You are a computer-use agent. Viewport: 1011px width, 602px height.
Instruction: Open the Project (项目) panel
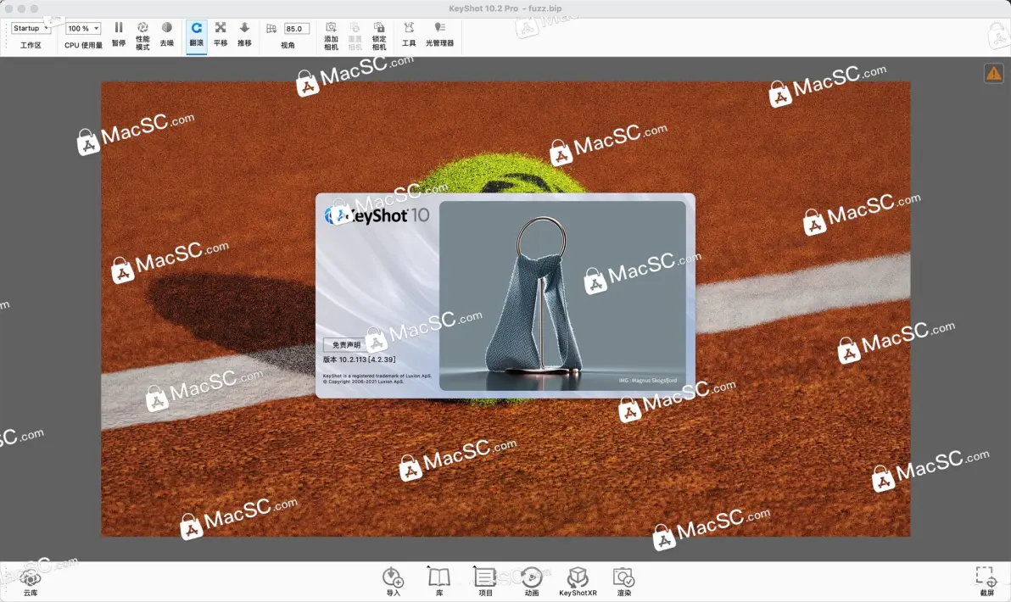click(x=485, y=582)
